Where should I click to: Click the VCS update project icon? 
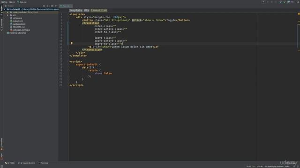point(280,2)
